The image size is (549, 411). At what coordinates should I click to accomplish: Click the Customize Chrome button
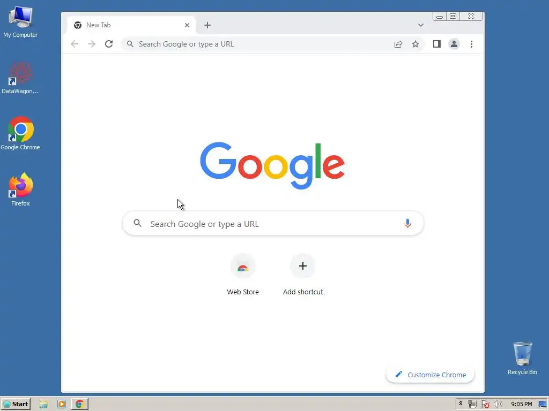tap(431, 375)
